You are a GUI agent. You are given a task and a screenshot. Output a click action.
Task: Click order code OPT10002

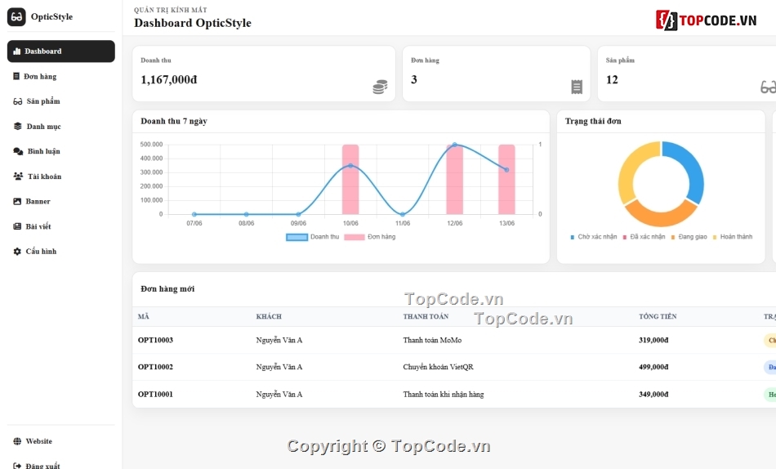pos(155,367)
